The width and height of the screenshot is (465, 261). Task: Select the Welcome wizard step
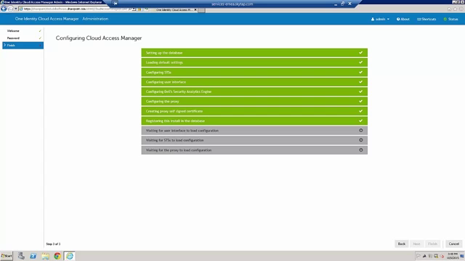click(x=23, y=30)
